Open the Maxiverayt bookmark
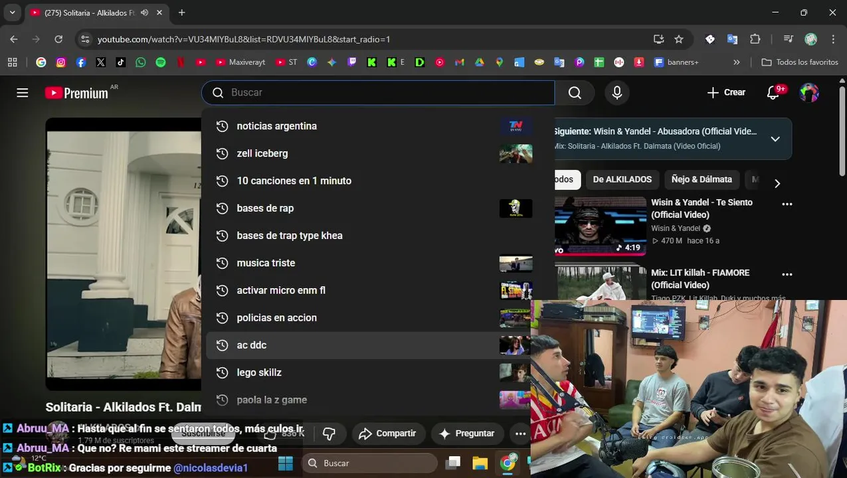This screenshot has width=847, height=478. (x=240, y=62)
